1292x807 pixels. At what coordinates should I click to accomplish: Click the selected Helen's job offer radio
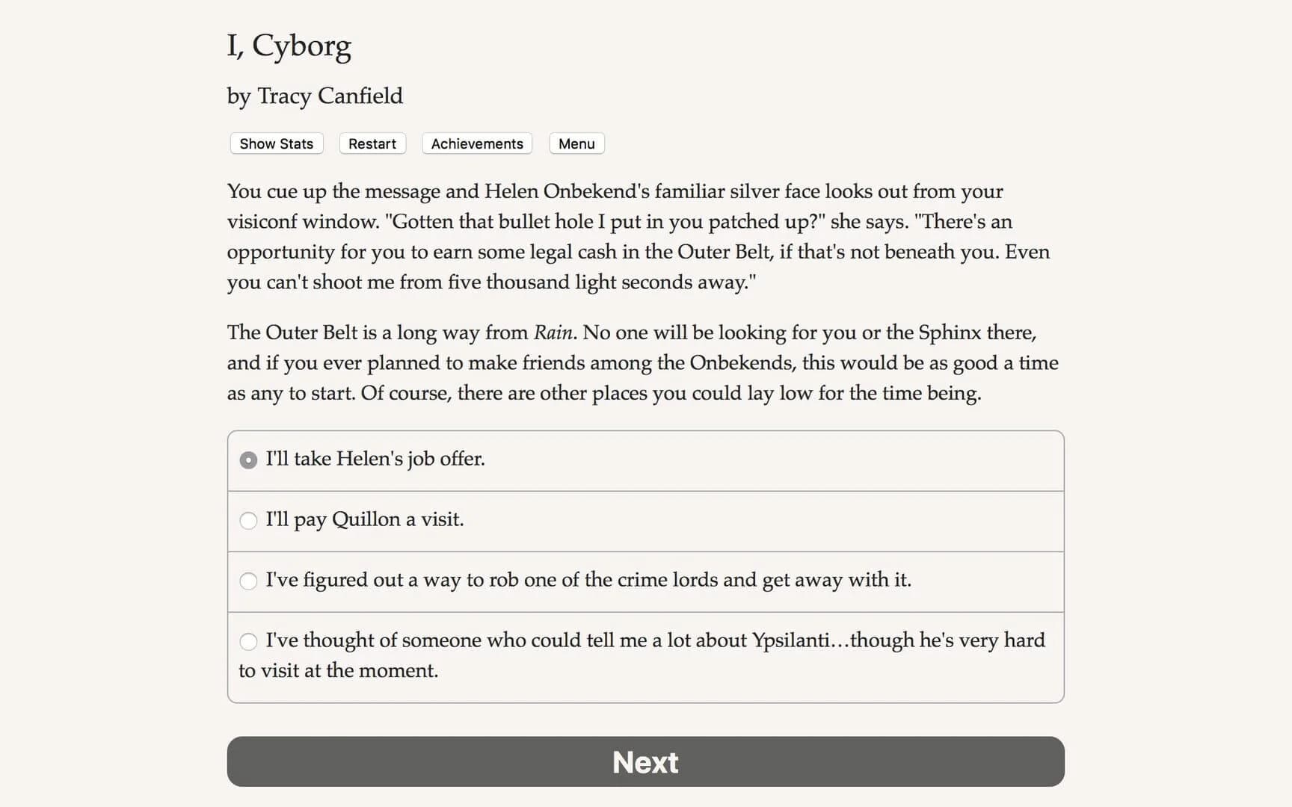tap(248, 460)
